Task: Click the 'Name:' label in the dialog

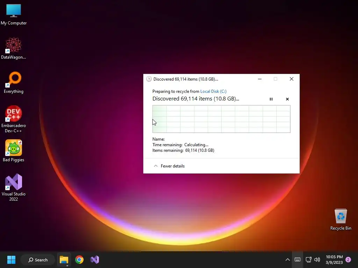Action: tap(158, 139)
